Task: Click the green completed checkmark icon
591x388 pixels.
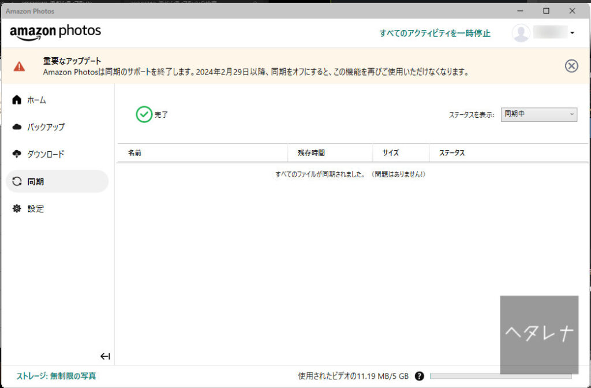Action: (x=144, y=114)
